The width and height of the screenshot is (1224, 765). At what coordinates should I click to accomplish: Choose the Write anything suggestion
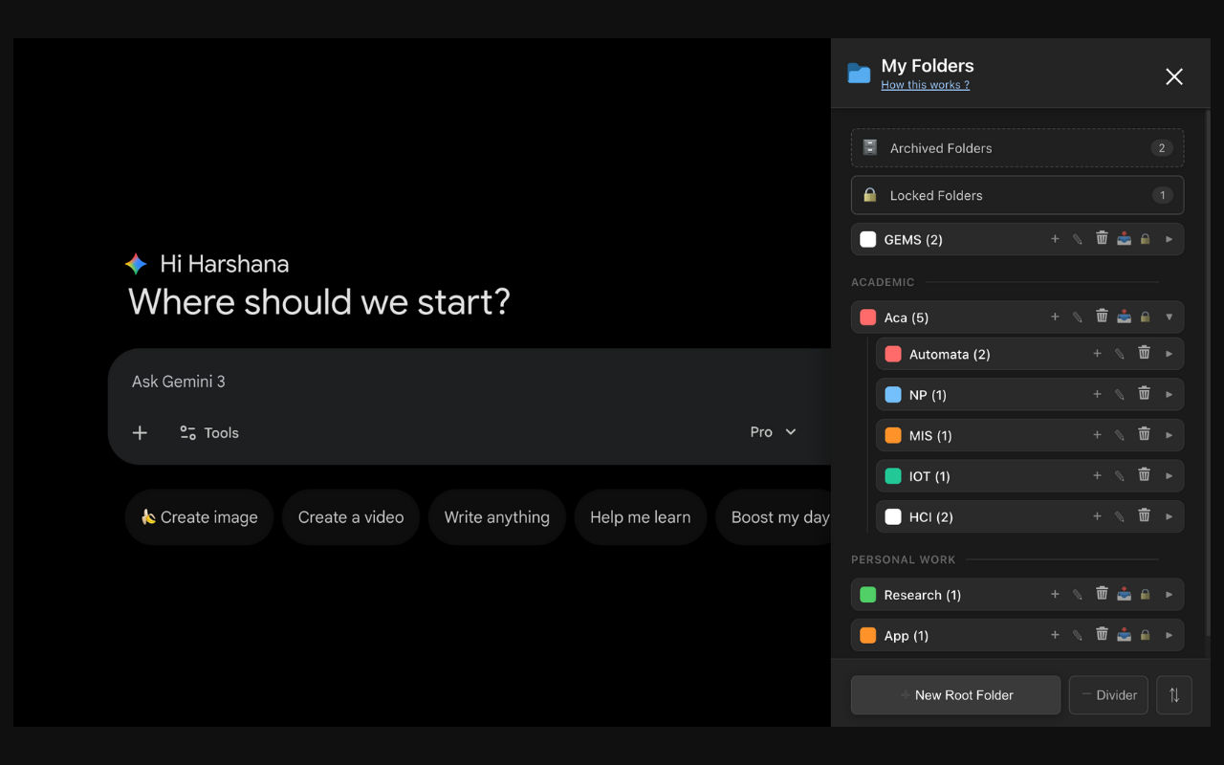point(496,517)
